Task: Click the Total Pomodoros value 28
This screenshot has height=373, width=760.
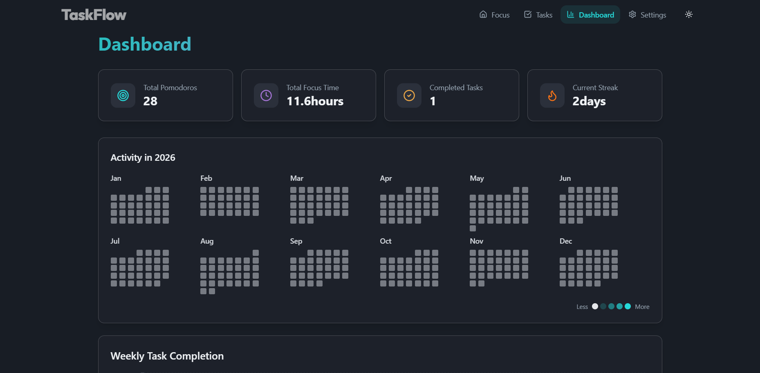Action: [150, 101]
